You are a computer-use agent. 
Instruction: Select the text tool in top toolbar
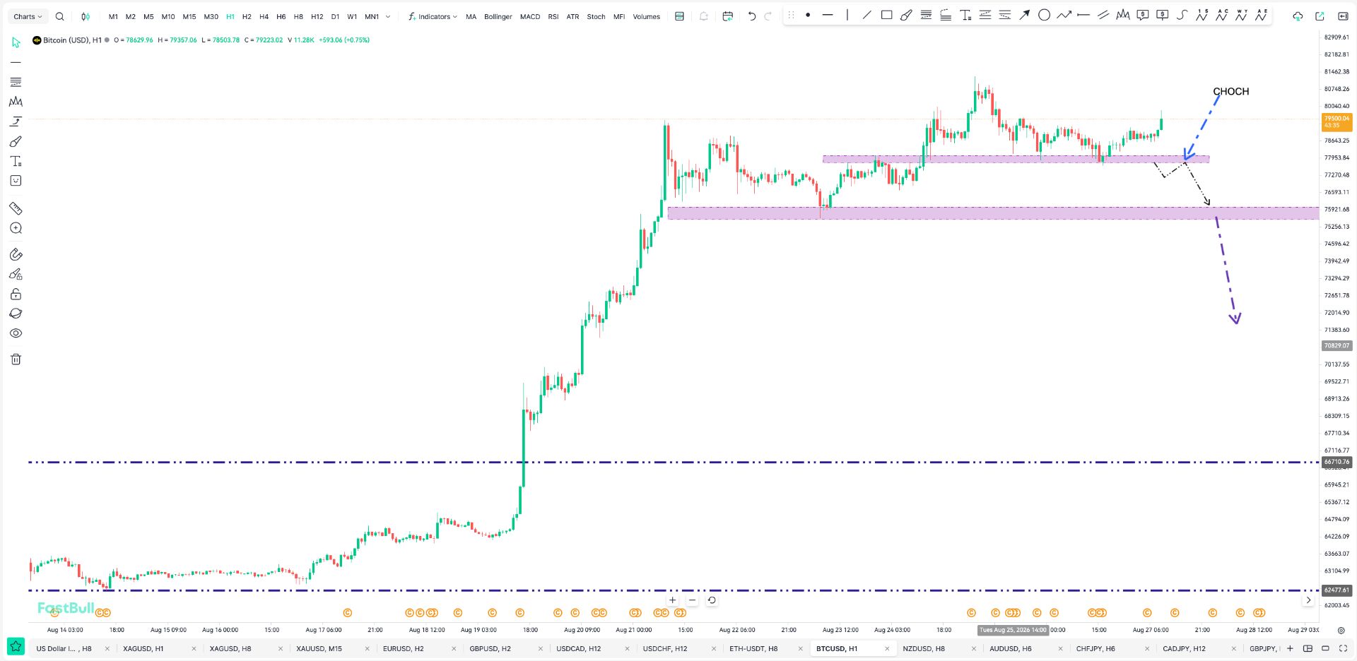pos(965,15)
